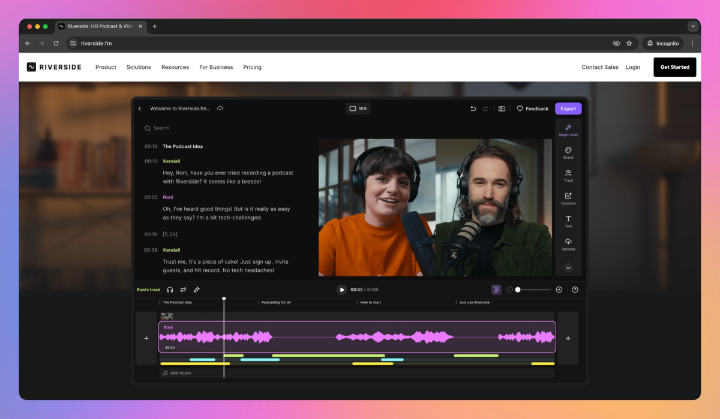Open the Chrome tab search dropdown arrow
Image resolution: width=720 pixels, height=419 pixels.
pos(693,26)
